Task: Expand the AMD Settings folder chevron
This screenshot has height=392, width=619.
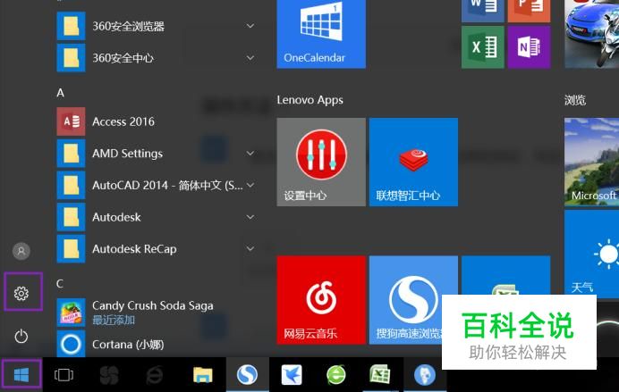Action: 250,154
